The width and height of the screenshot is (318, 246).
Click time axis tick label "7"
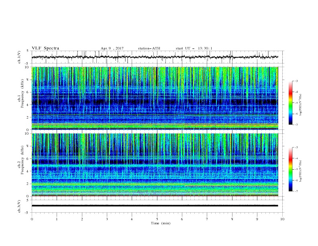tap(207, 219)
